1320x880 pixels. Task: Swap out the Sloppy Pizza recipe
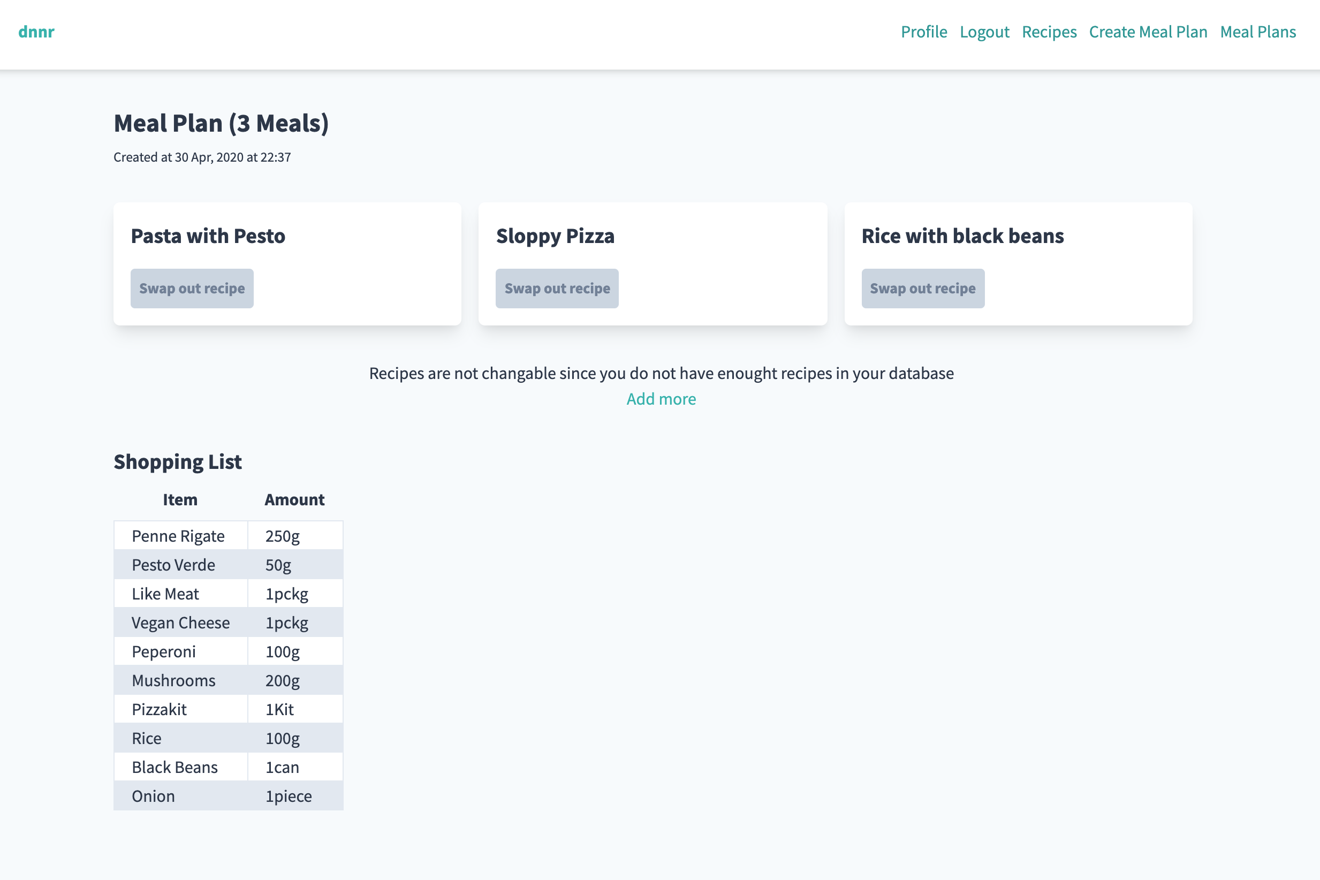pyautogui.click(x=557, y=288)
